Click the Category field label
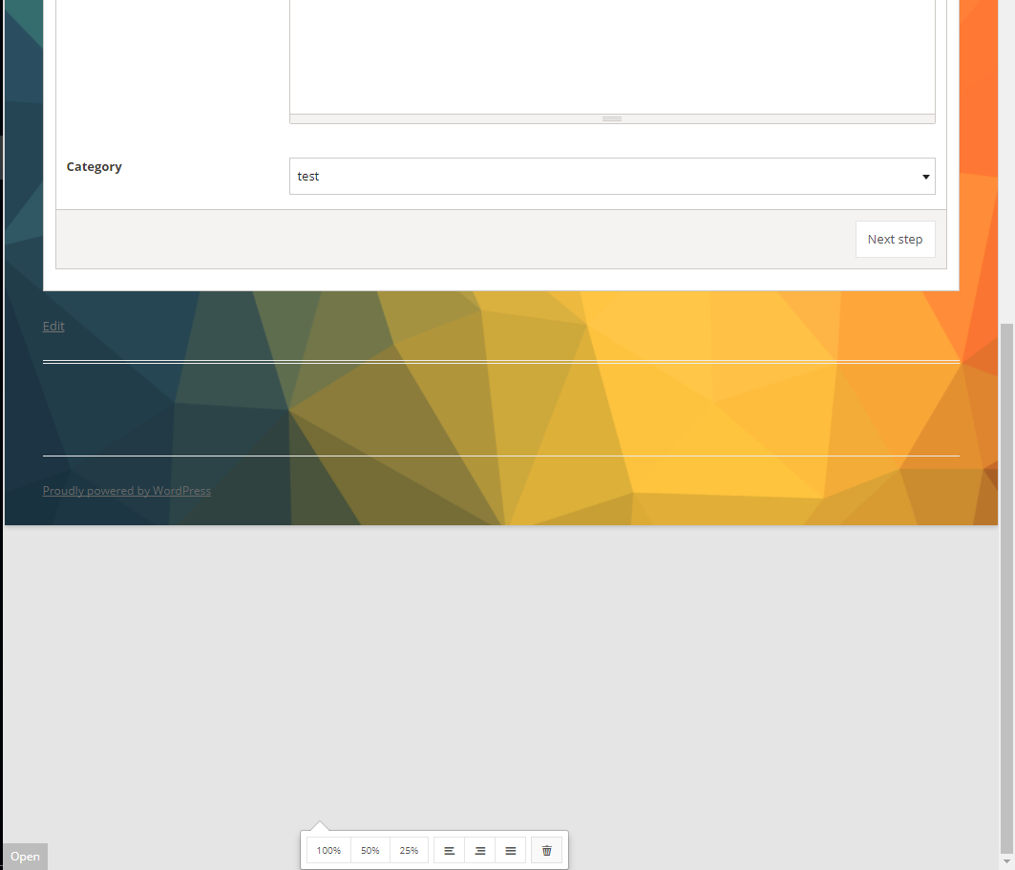This screenshot has height=870, width=1015. pyautogui.click(x=94, y=167)
